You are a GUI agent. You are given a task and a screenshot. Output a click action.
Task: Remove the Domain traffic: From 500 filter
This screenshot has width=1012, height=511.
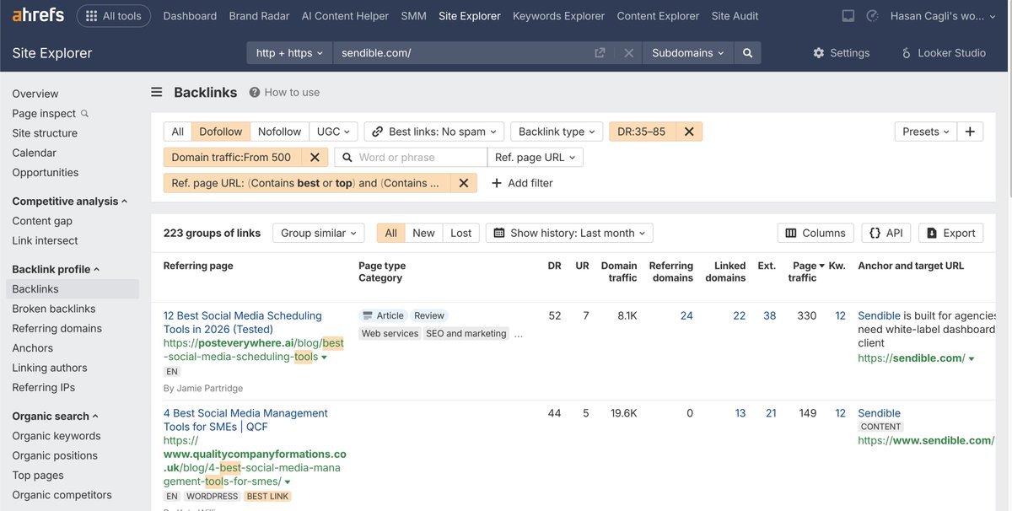(314, 158)
